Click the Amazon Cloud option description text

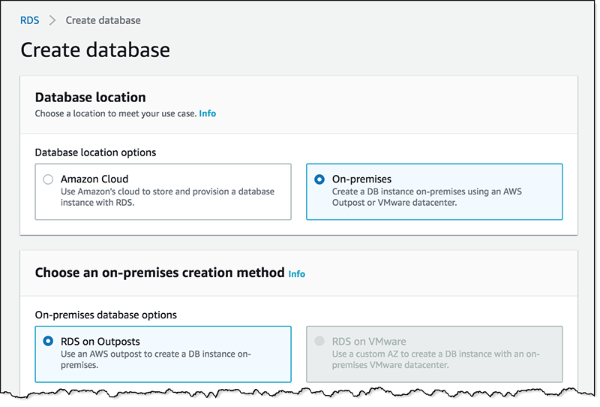pos(167,197)
